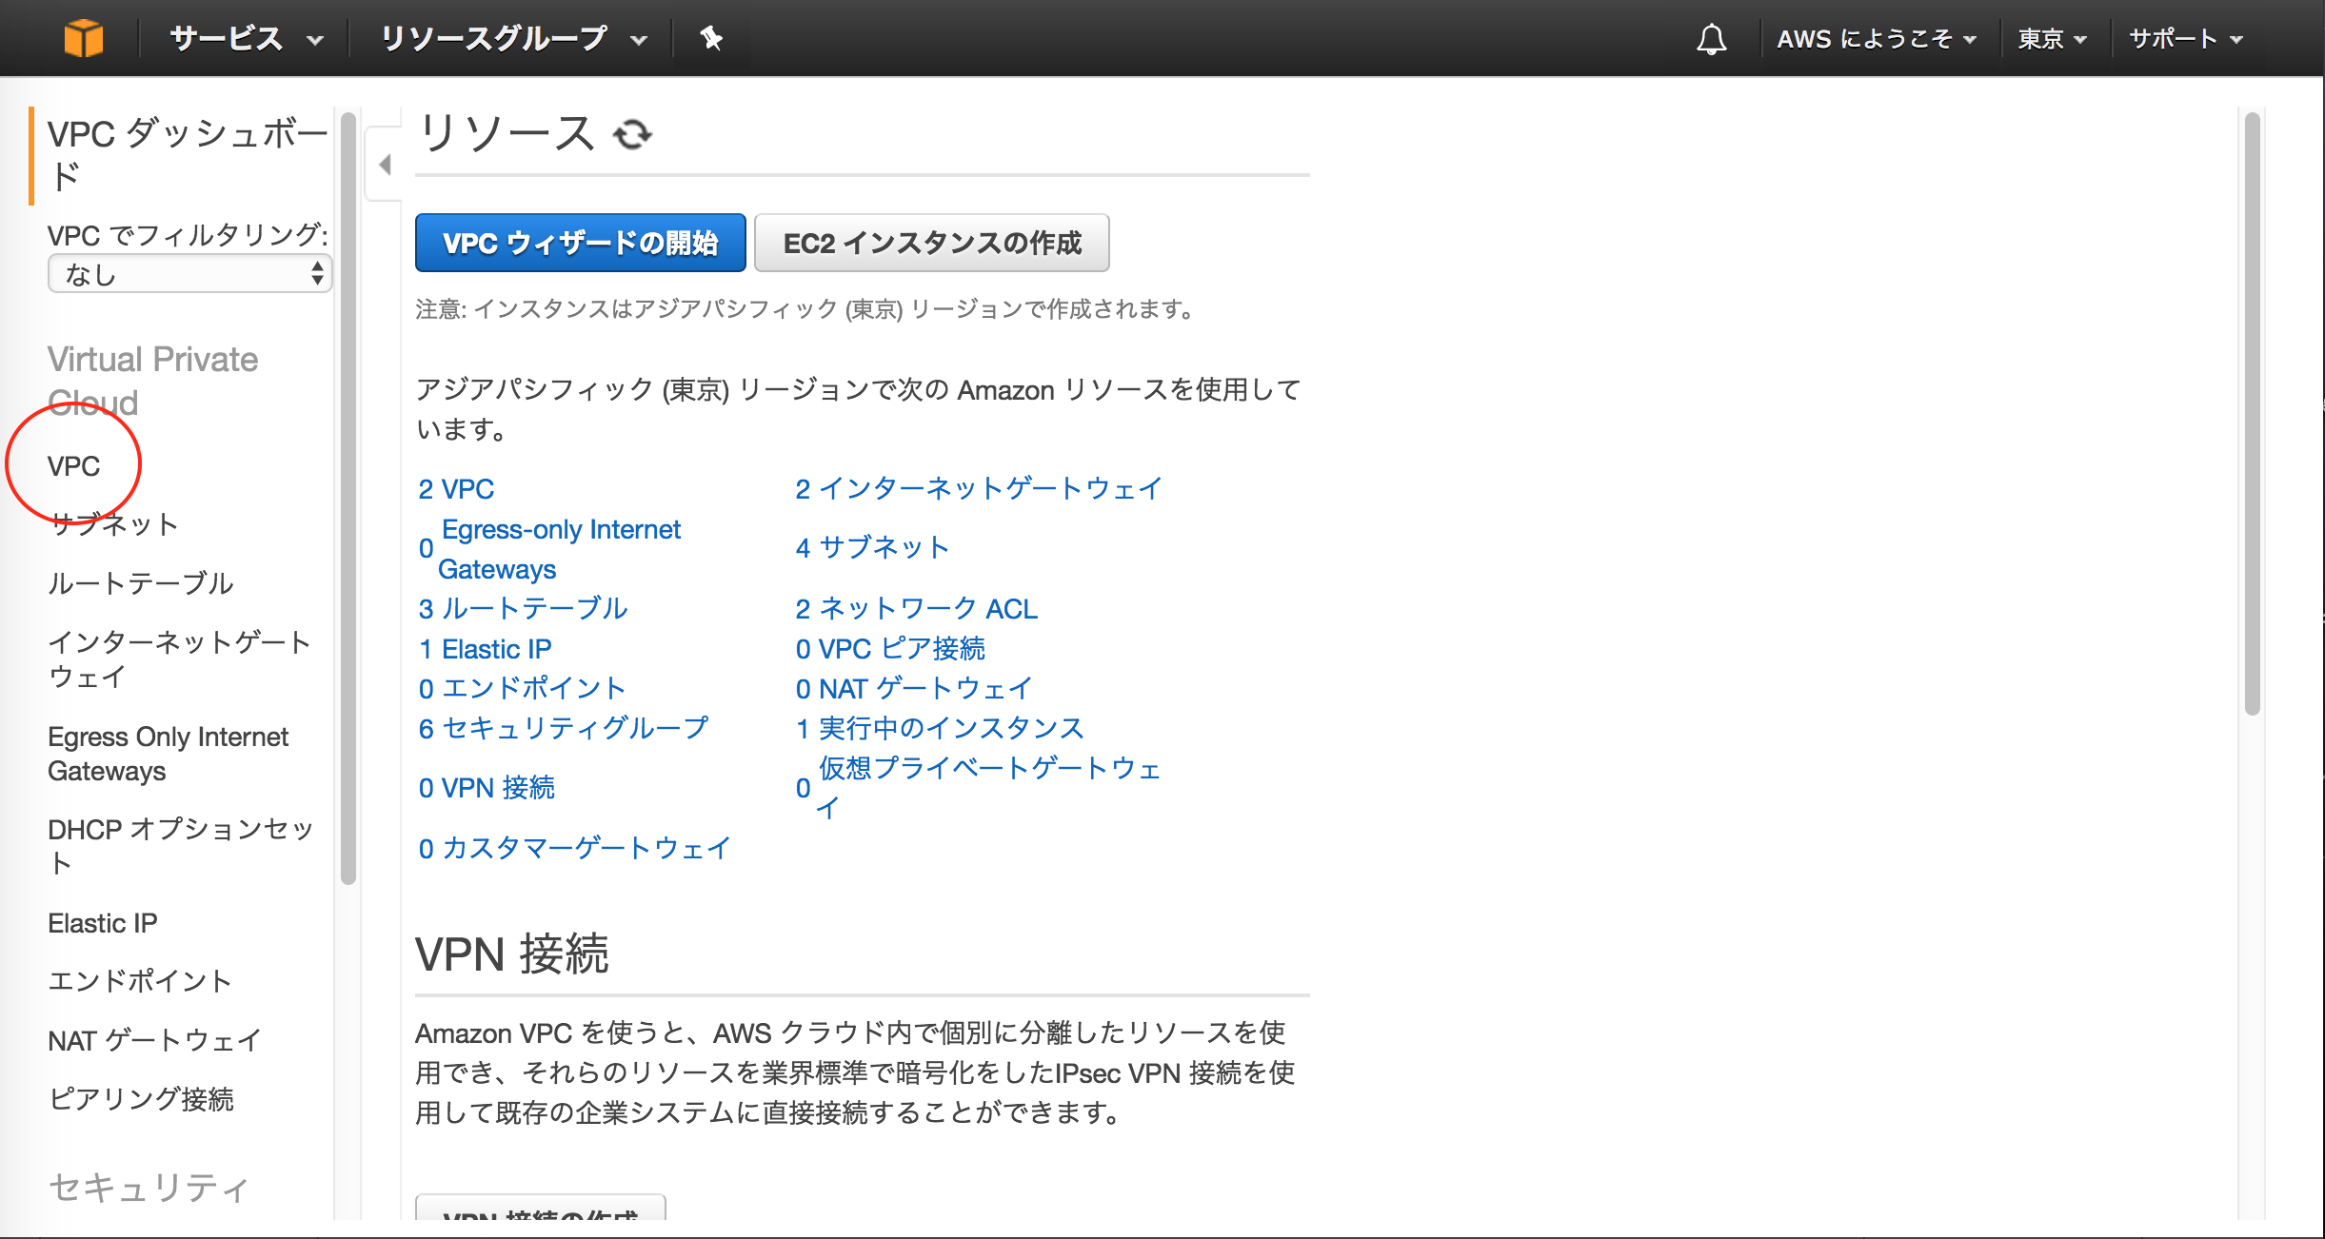This screenshot has width=2325, height=1239.
Task: Open the VPC filter select box showing なし
Action: pos(189,274)
